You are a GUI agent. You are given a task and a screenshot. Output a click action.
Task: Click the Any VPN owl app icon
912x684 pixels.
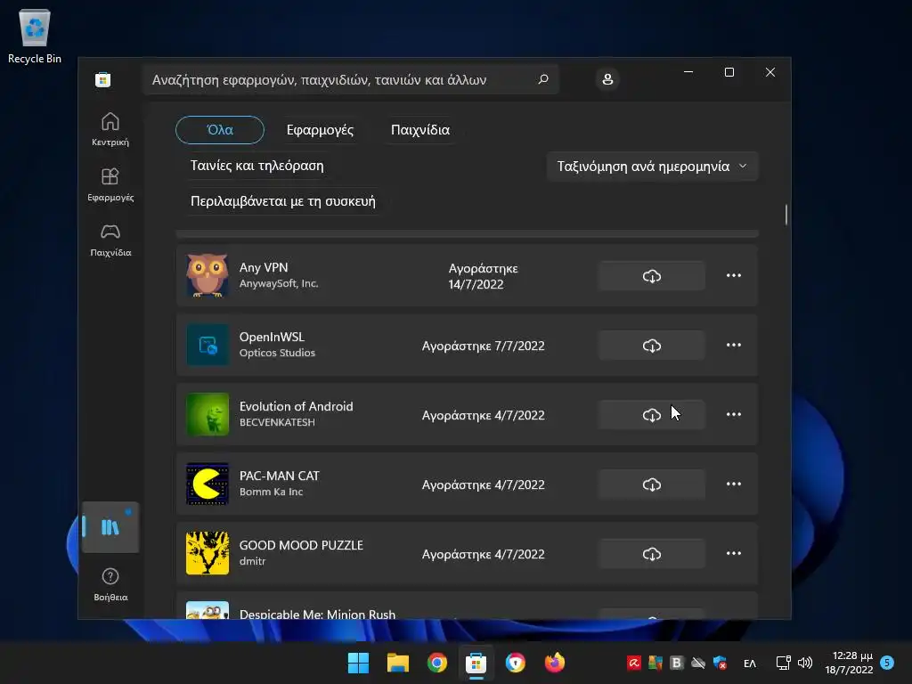coord(207,275)
